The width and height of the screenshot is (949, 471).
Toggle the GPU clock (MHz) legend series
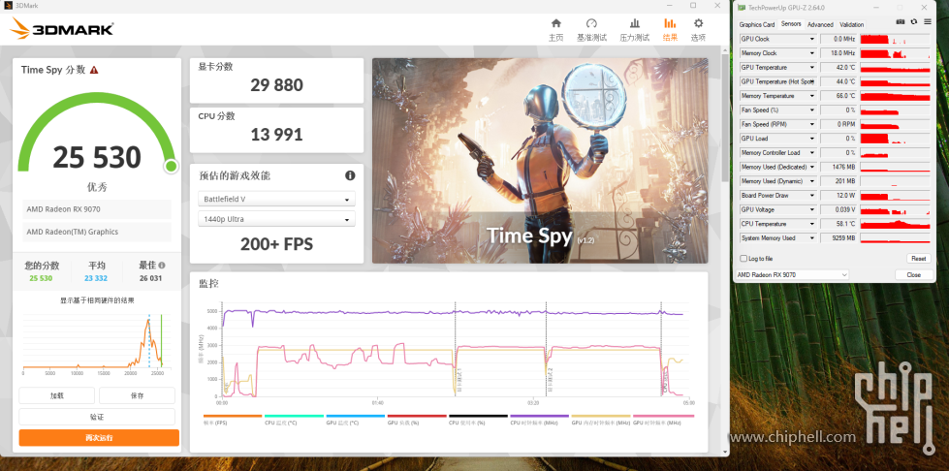(x=663, y=419)
